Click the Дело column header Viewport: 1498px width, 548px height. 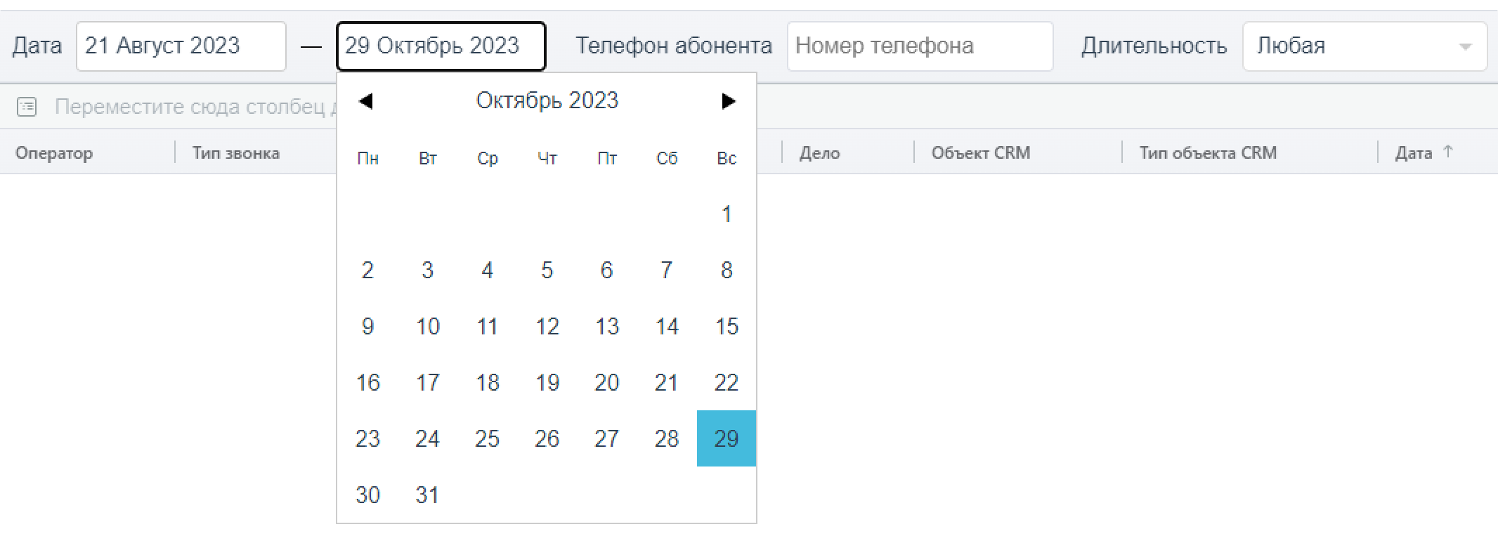coord(819,152)
